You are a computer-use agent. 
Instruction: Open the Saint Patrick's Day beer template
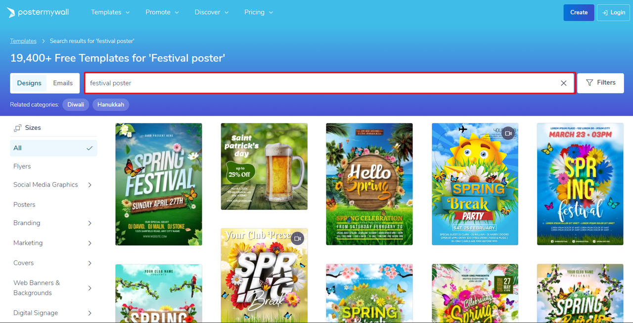(x=264, y=166)
